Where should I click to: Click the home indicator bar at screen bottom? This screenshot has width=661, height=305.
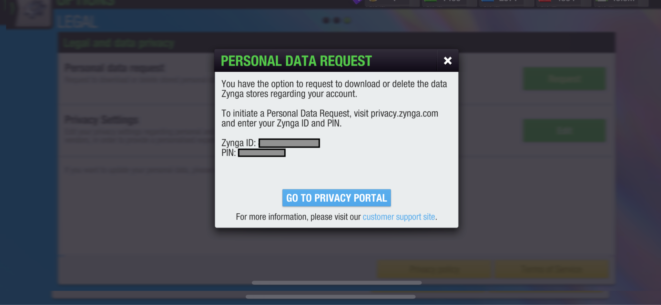(x=330, y=297)
